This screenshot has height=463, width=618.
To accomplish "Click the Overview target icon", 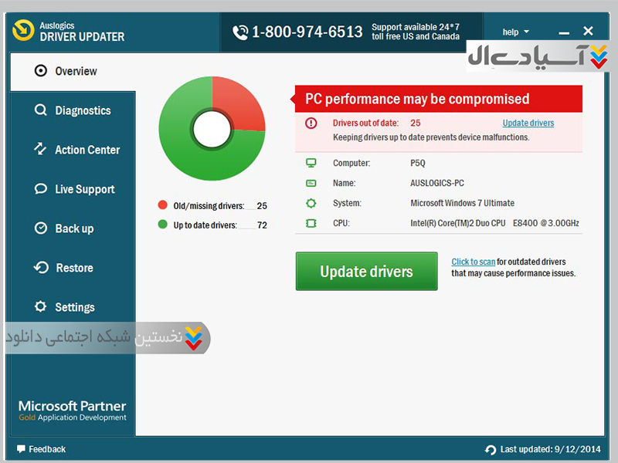I will tap(41, 71).
